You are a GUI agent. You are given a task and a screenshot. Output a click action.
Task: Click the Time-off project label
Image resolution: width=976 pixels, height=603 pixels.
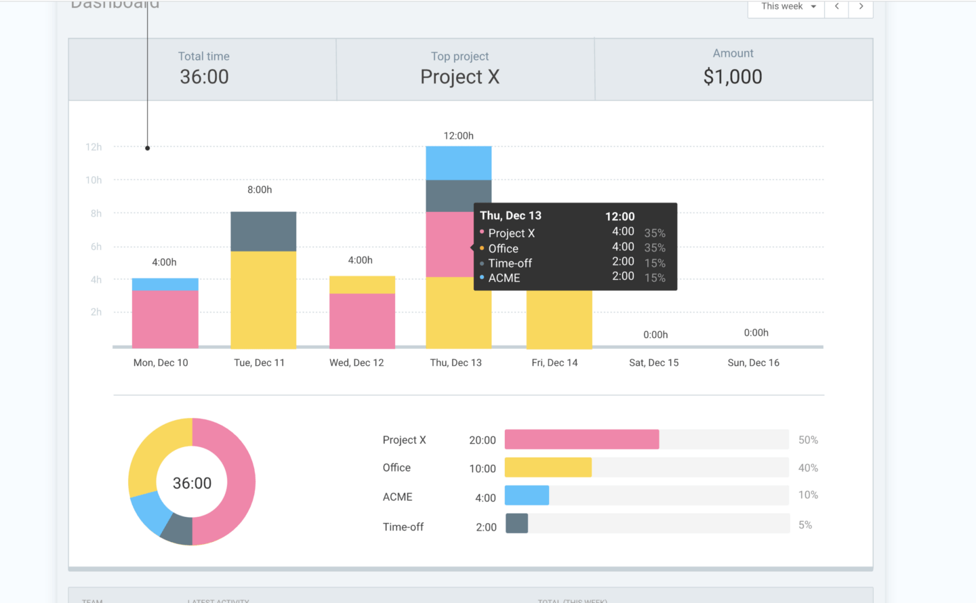[403, 526]
